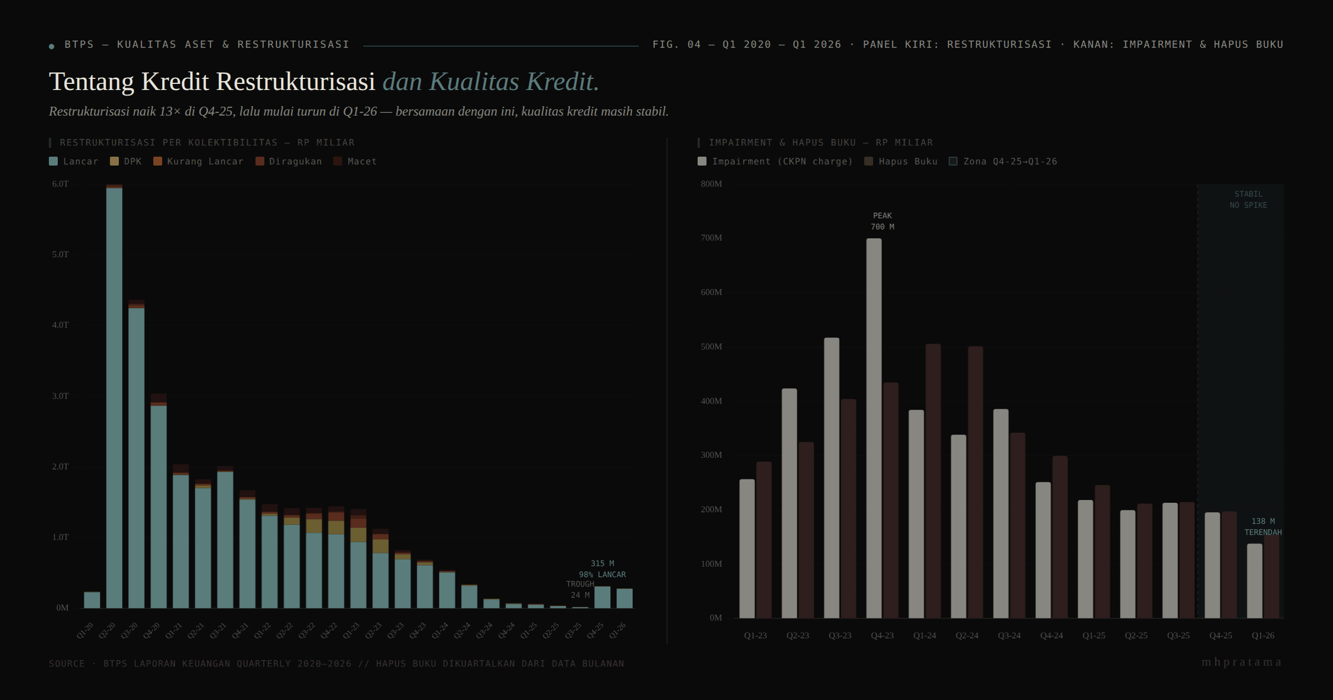Click the TROUGH 24 M annotation
This screenshot has width=1333, height=700.
click(x=580, y=589)
